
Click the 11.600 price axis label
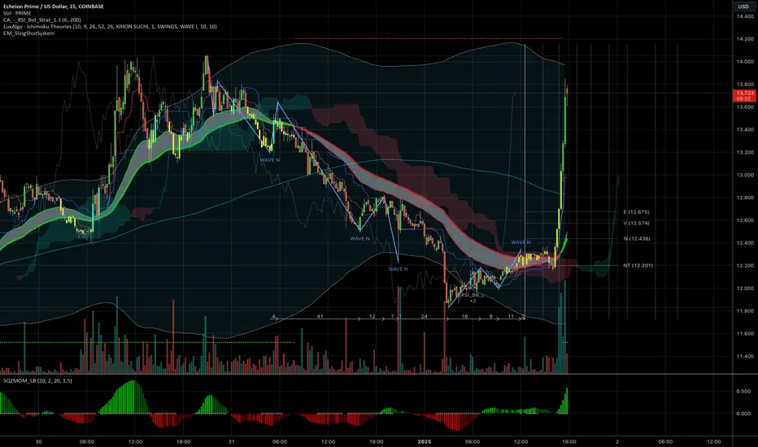tap(745, 334)
